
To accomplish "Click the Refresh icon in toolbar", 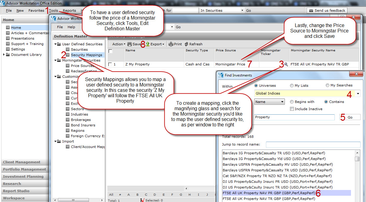I will (187, 44).
